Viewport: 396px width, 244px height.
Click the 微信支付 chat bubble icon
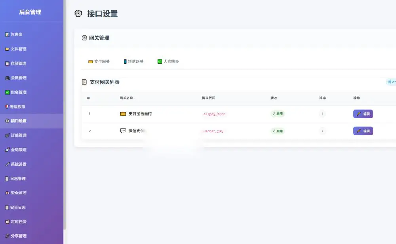click(123, 131)
